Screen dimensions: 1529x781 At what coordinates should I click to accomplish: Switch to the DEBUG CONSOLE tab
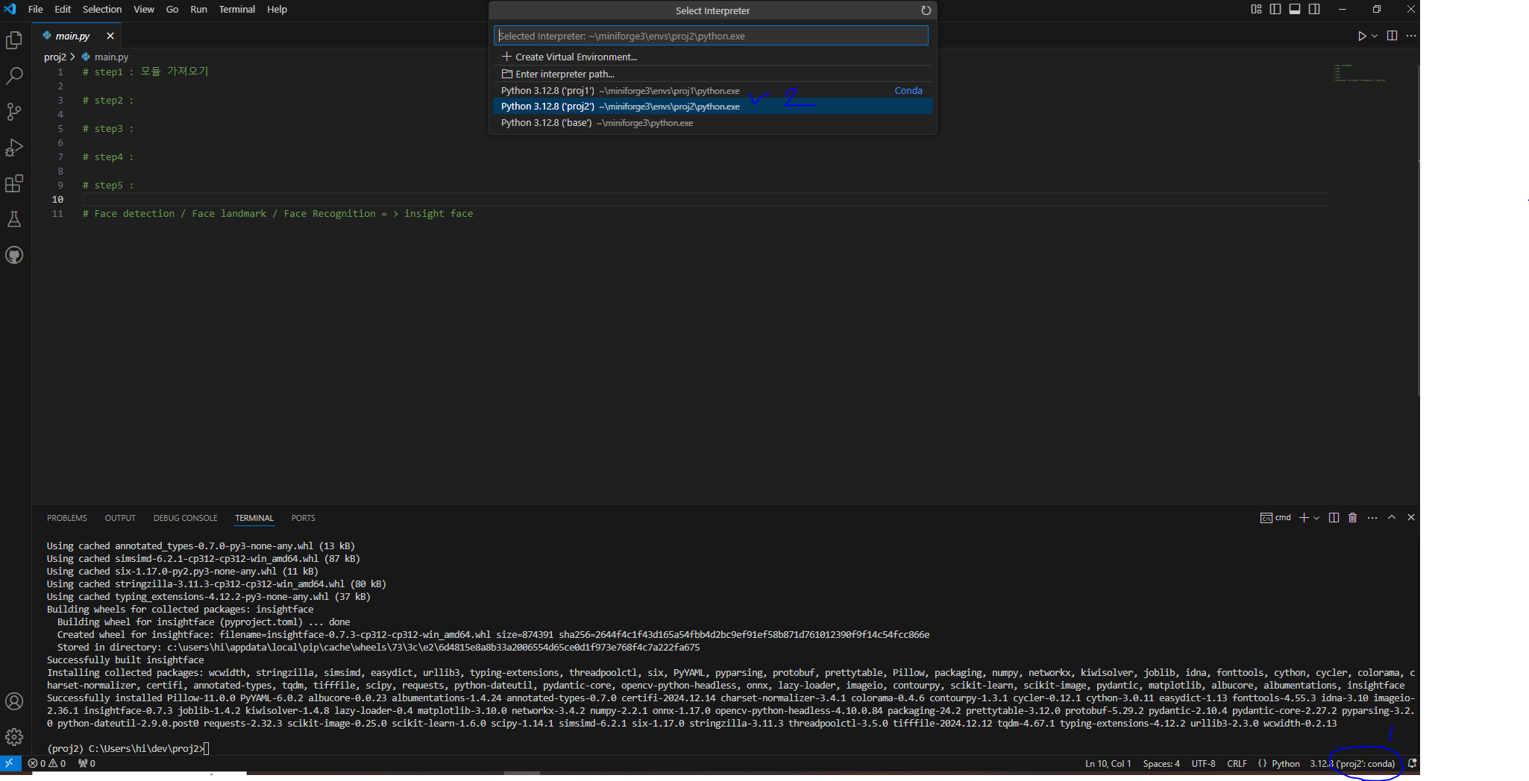[186, 518]
